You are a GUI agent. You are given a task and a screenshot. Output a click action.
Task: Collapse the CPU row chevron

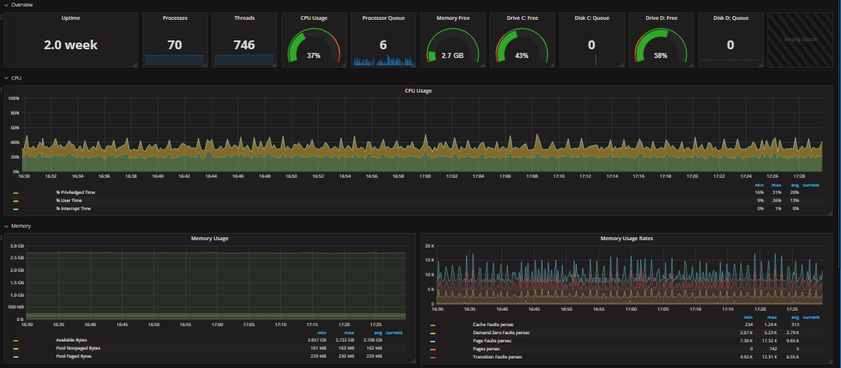coord(6,78)
